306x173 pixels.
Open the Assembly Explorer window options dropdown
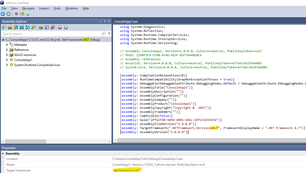[100, 21]
